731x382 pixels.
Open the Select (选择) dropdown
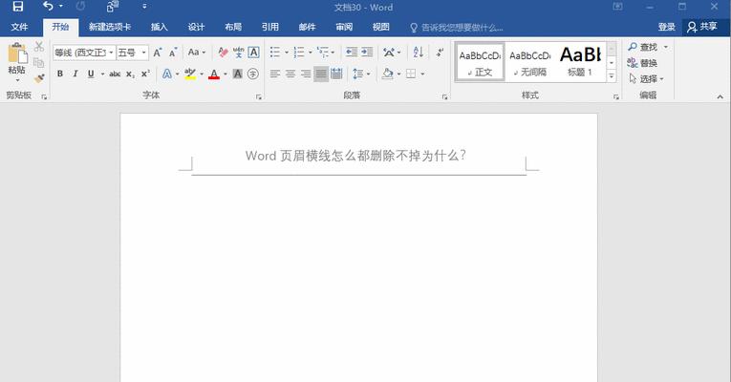pyautogui.click(x=646, y=78)
